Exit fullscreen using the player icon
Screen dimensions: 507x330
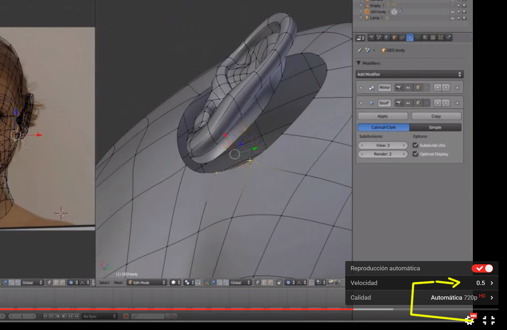coord(488,320)
